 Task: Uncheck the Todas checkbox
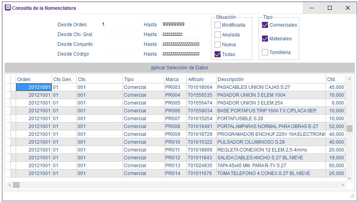pyautogui.click(x=217, y=54)
